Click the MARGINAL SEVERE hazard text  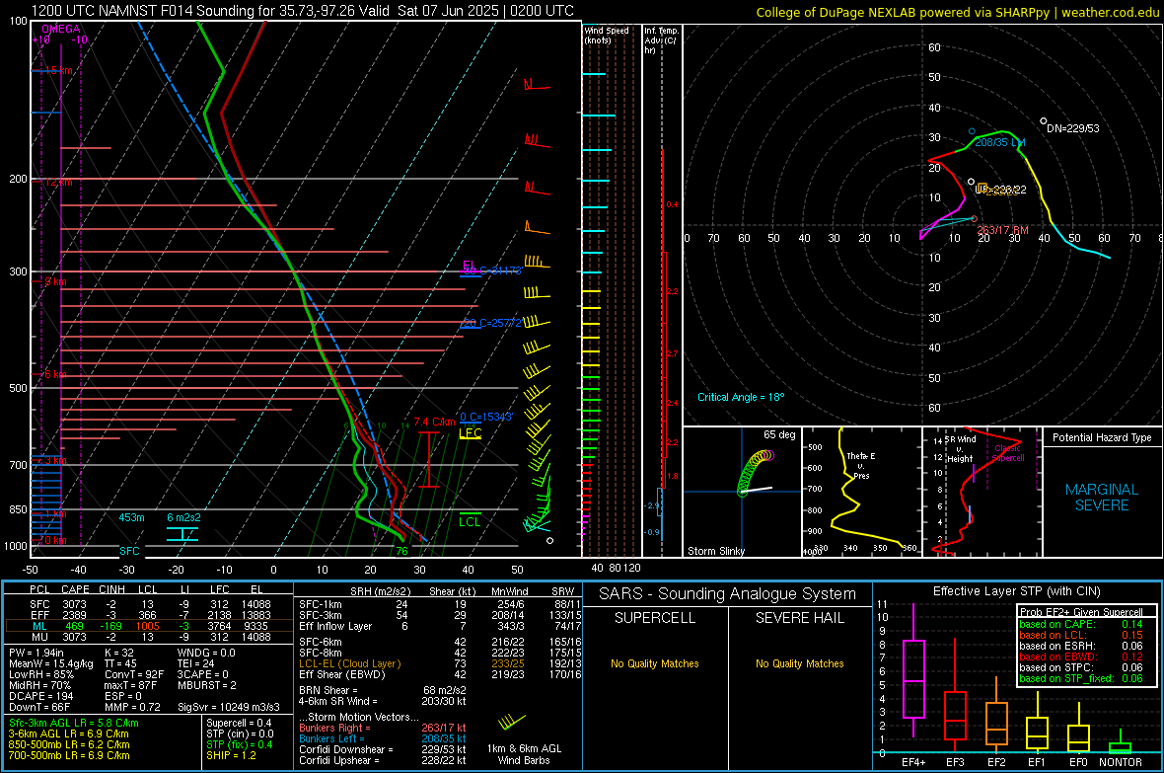click(1102, 498)
